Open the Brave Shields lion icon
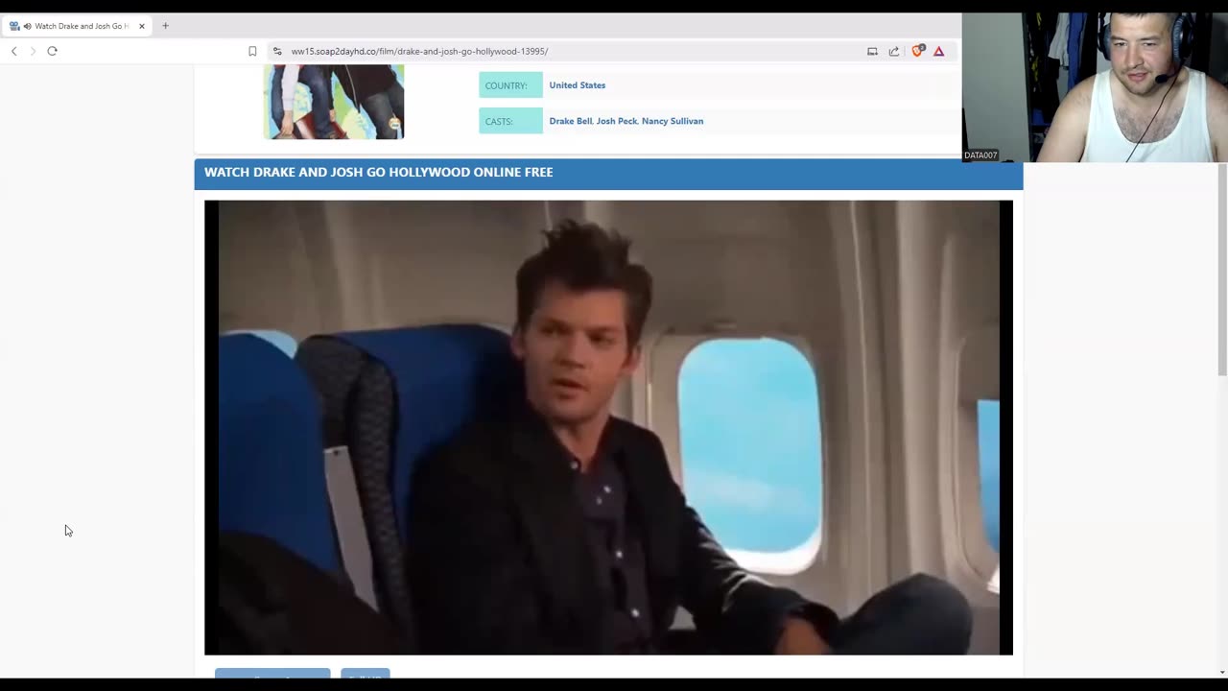Image resolution: width=1228 pixels, height=691 pixels. coord(917,51)
